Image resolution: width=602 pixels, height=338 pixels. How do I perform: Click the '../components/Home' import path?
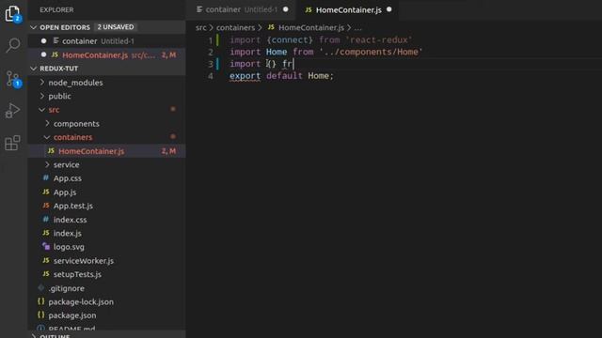pos(371,52)
